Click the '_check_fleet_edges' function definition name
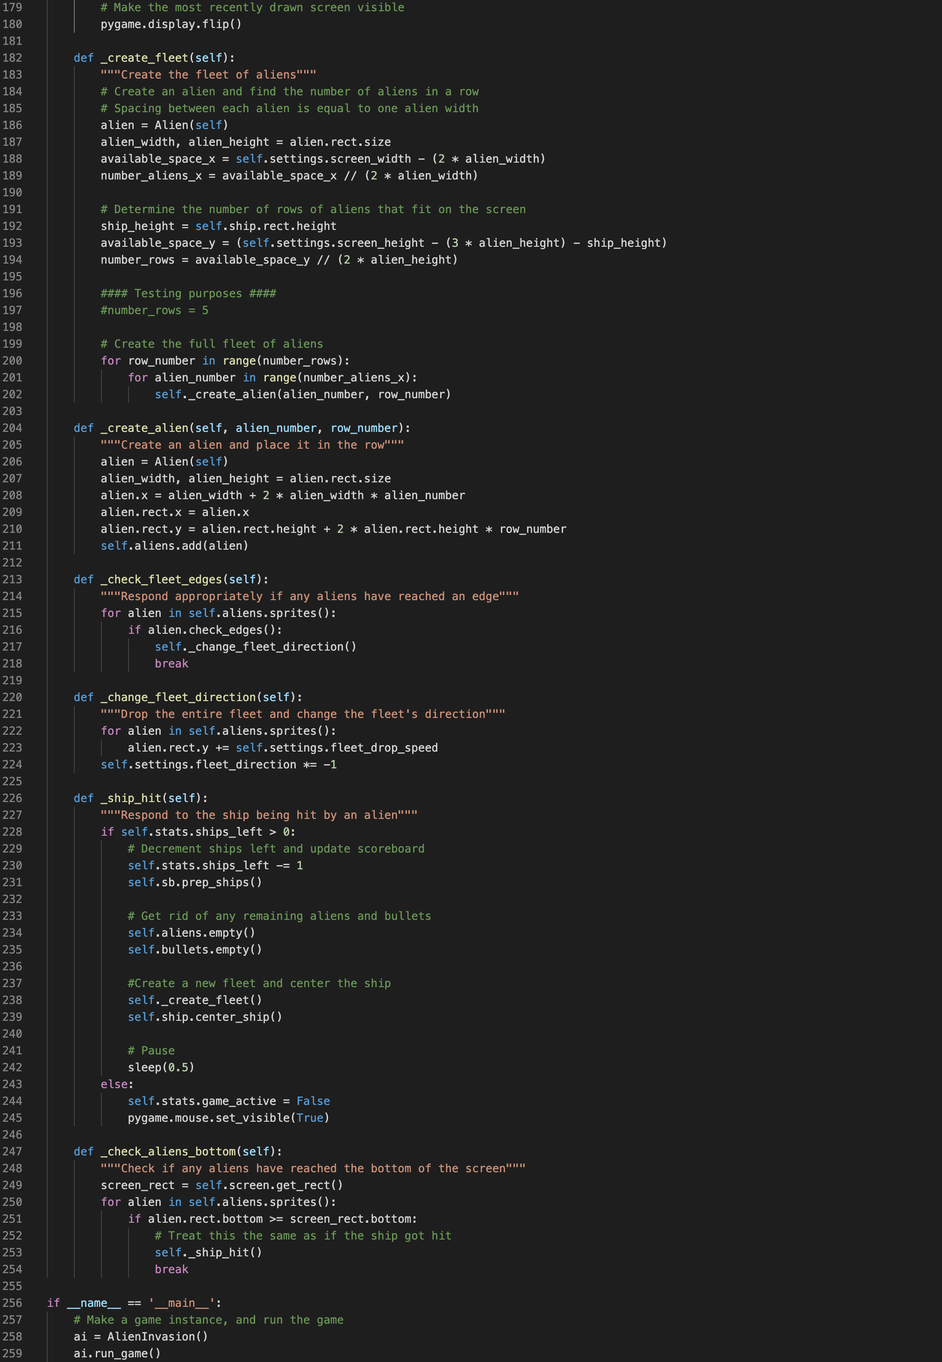 [161, 580]
